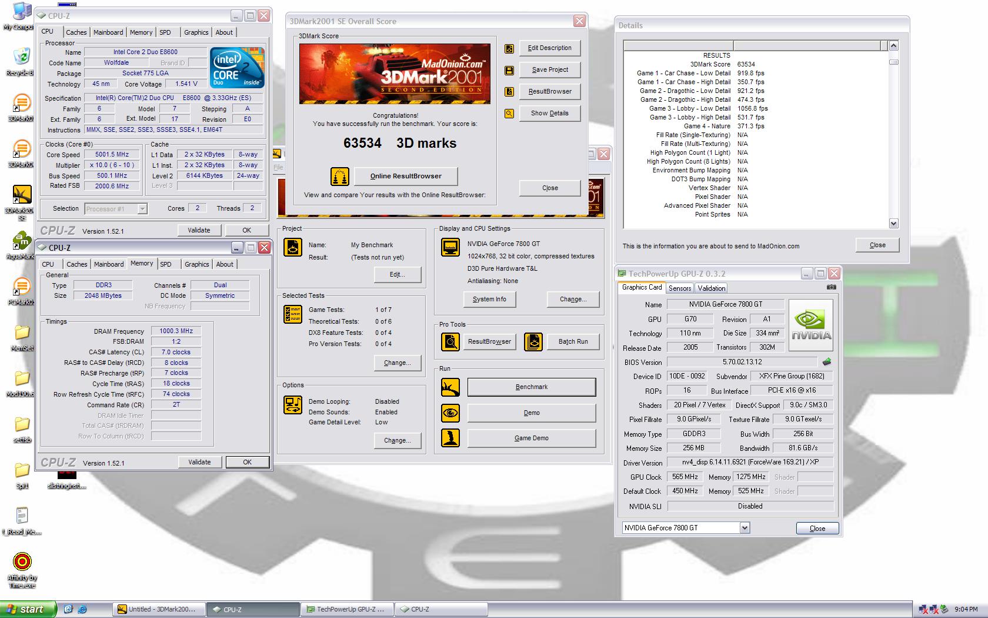The image size is (988, 618).
Task: Switch to the Caches tab in upper CPU-Z
Action: tap(76, 32)
